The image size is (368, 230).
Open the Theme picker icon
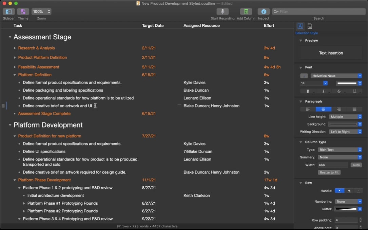pyautogui.click(x=23, y=11)
